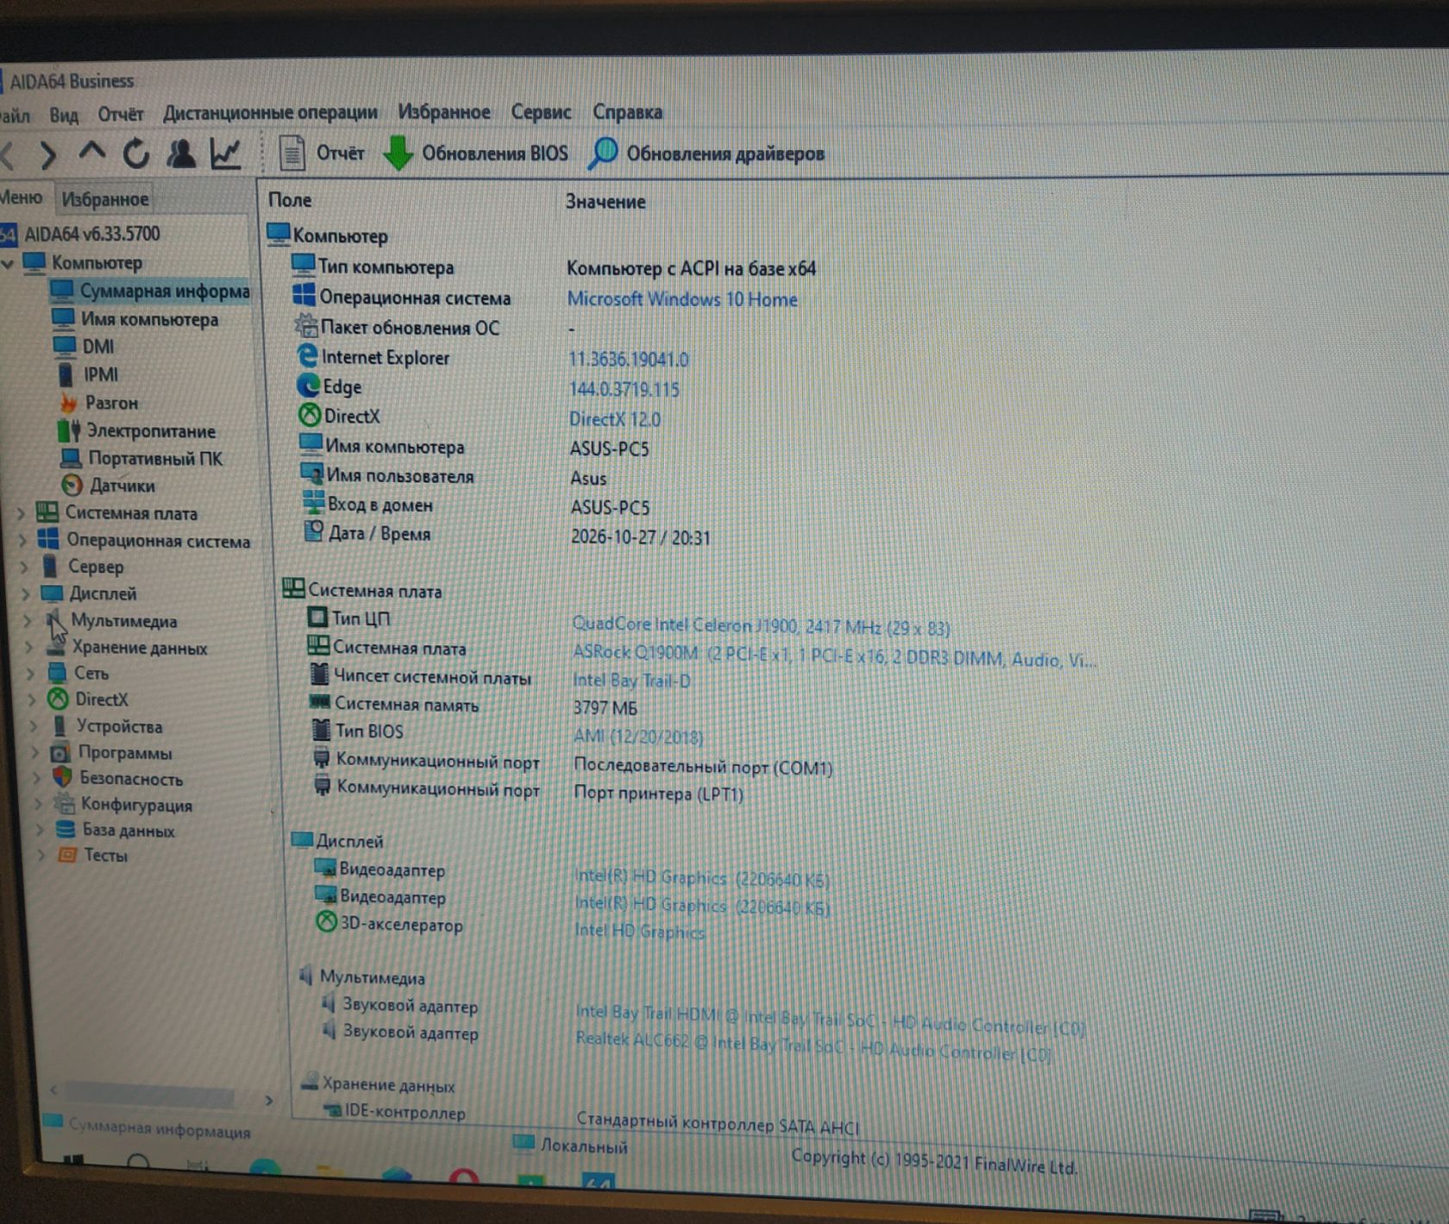
Task: Click Обновления BIOS green arrow button
Action: click(475, 154)
